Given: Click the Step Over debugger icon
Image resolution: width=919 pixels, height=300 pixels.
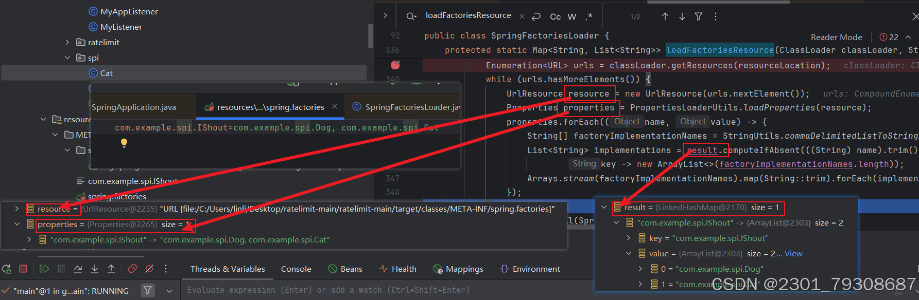Looking at the screenshot, I should (x=78, y=269).
